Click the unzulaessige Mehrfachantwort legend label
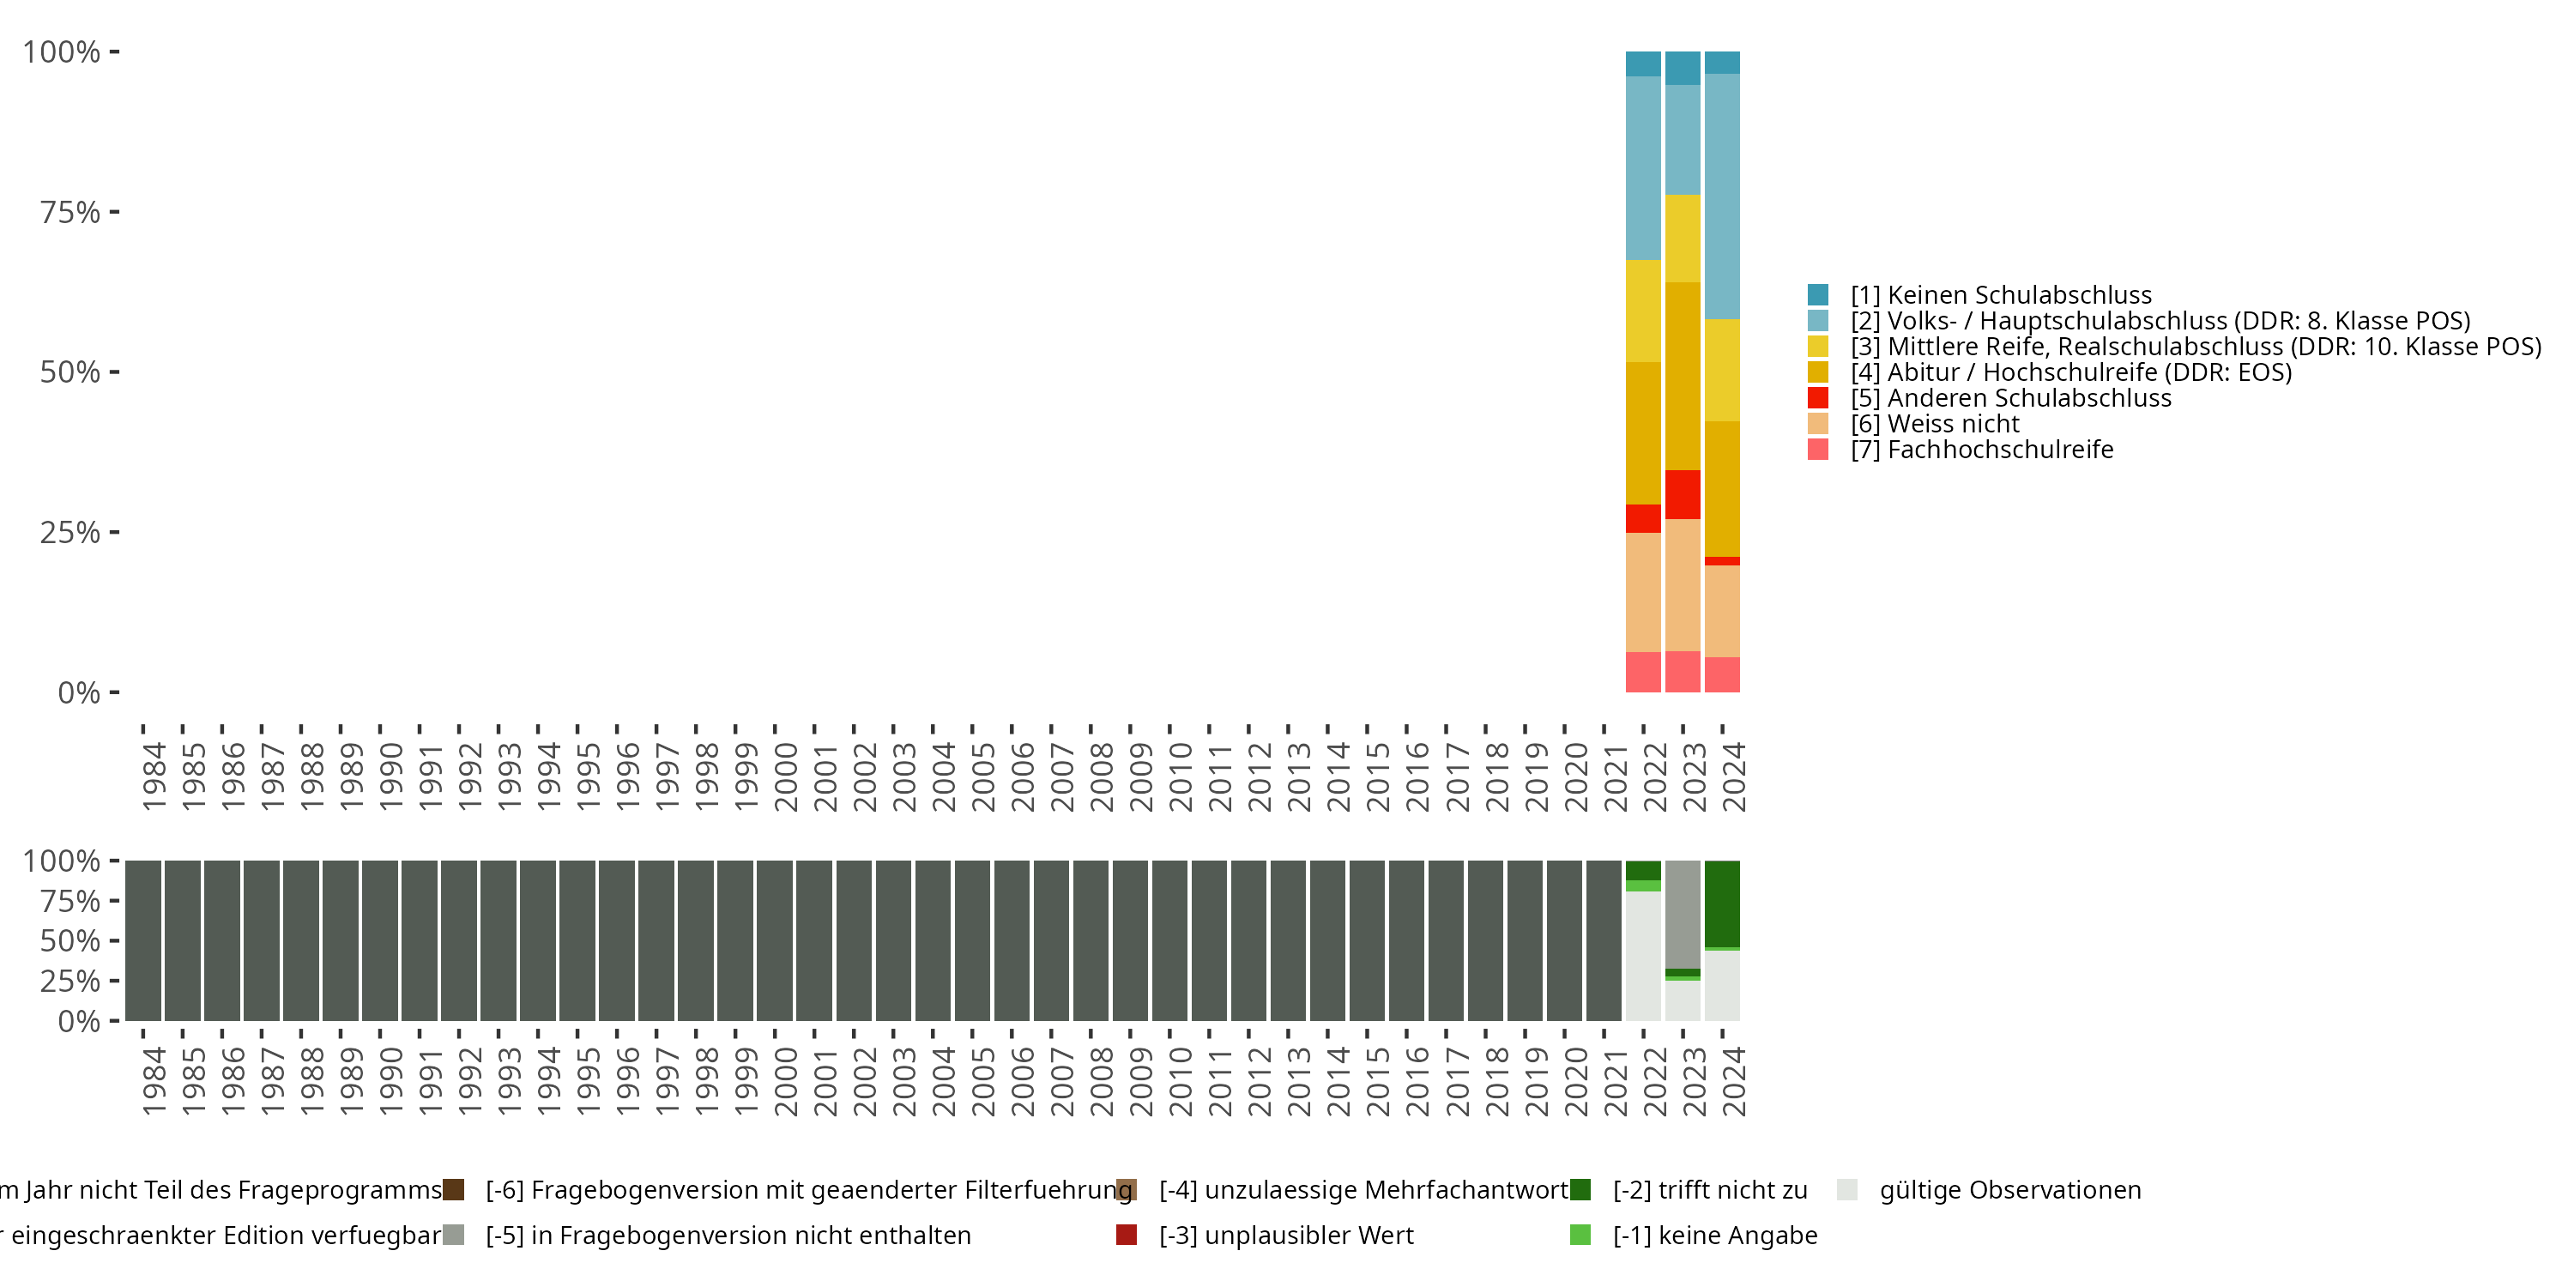Viewport: 2574px width, 1287px height. click(x=1363, y=1189)
